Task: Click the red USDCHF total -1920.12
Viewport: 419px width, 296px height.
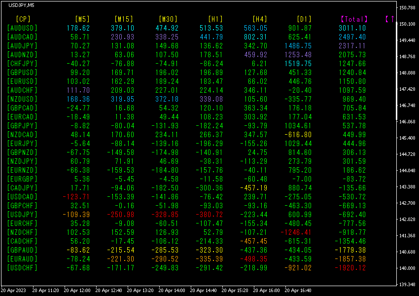Action: pos(350,268)
